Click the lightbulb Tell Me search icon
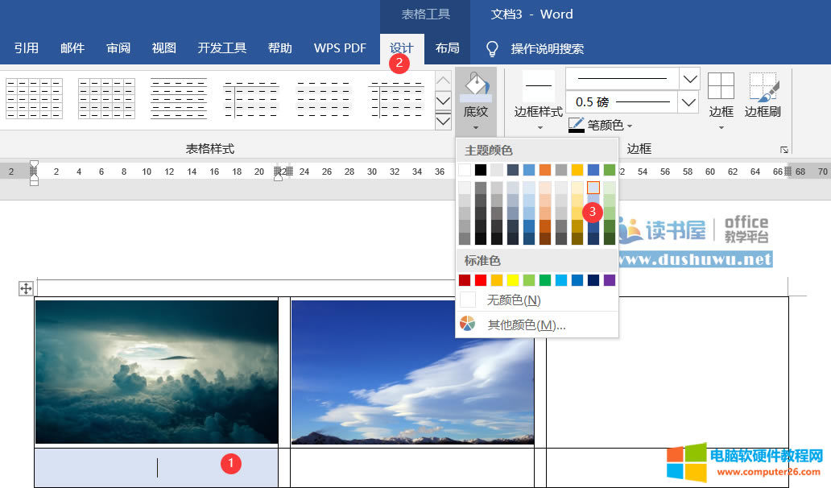The width and height of the screenshot is (831, 488). (490, 48)
